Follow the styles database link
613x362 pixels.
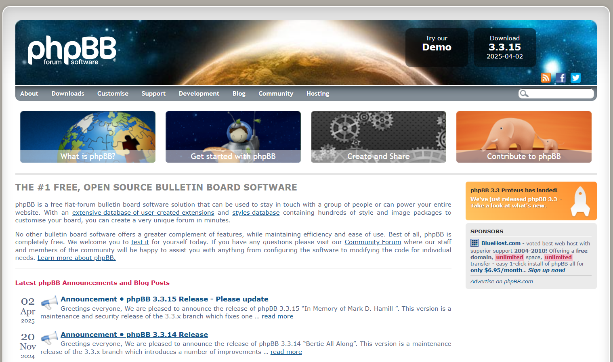[256, 212]
